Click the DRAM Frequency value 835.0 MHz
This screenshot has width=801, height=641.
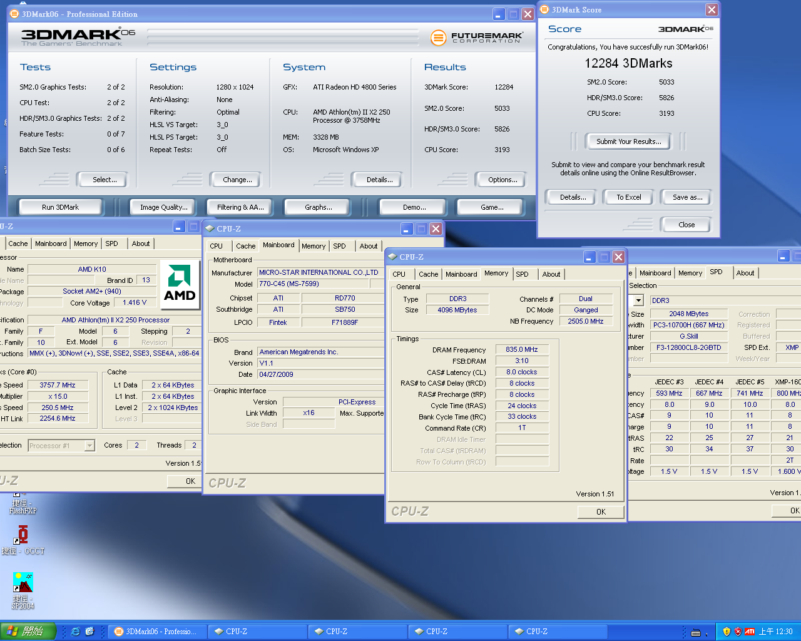point(522,349)
